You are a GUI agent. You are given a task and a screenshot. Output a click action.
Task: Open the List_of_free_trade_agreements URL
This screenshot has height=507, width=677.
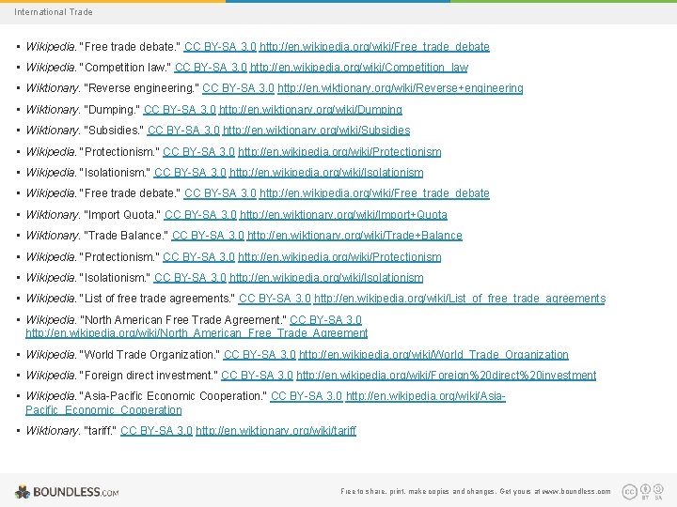[x=460, y=299]
